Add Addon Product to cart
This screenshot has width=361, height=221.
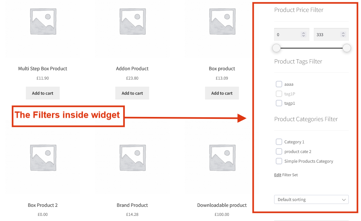tap(132, 93)
